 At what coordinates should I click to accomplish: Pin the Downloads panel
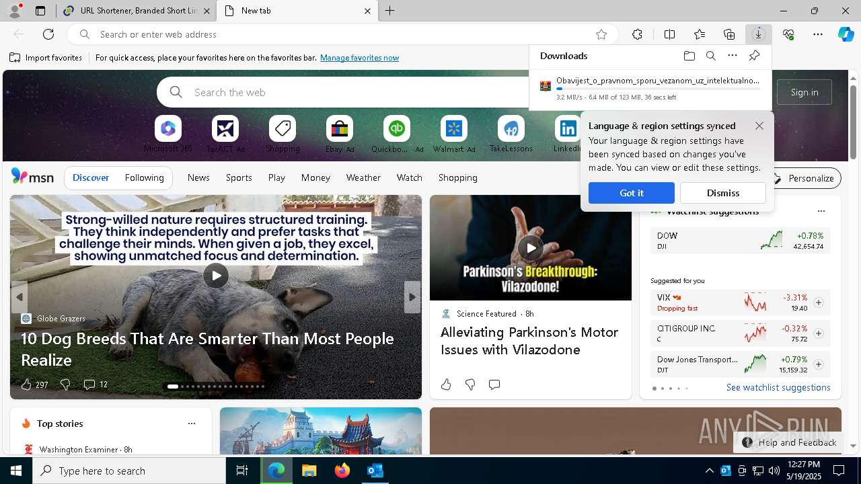pos(754,56)
